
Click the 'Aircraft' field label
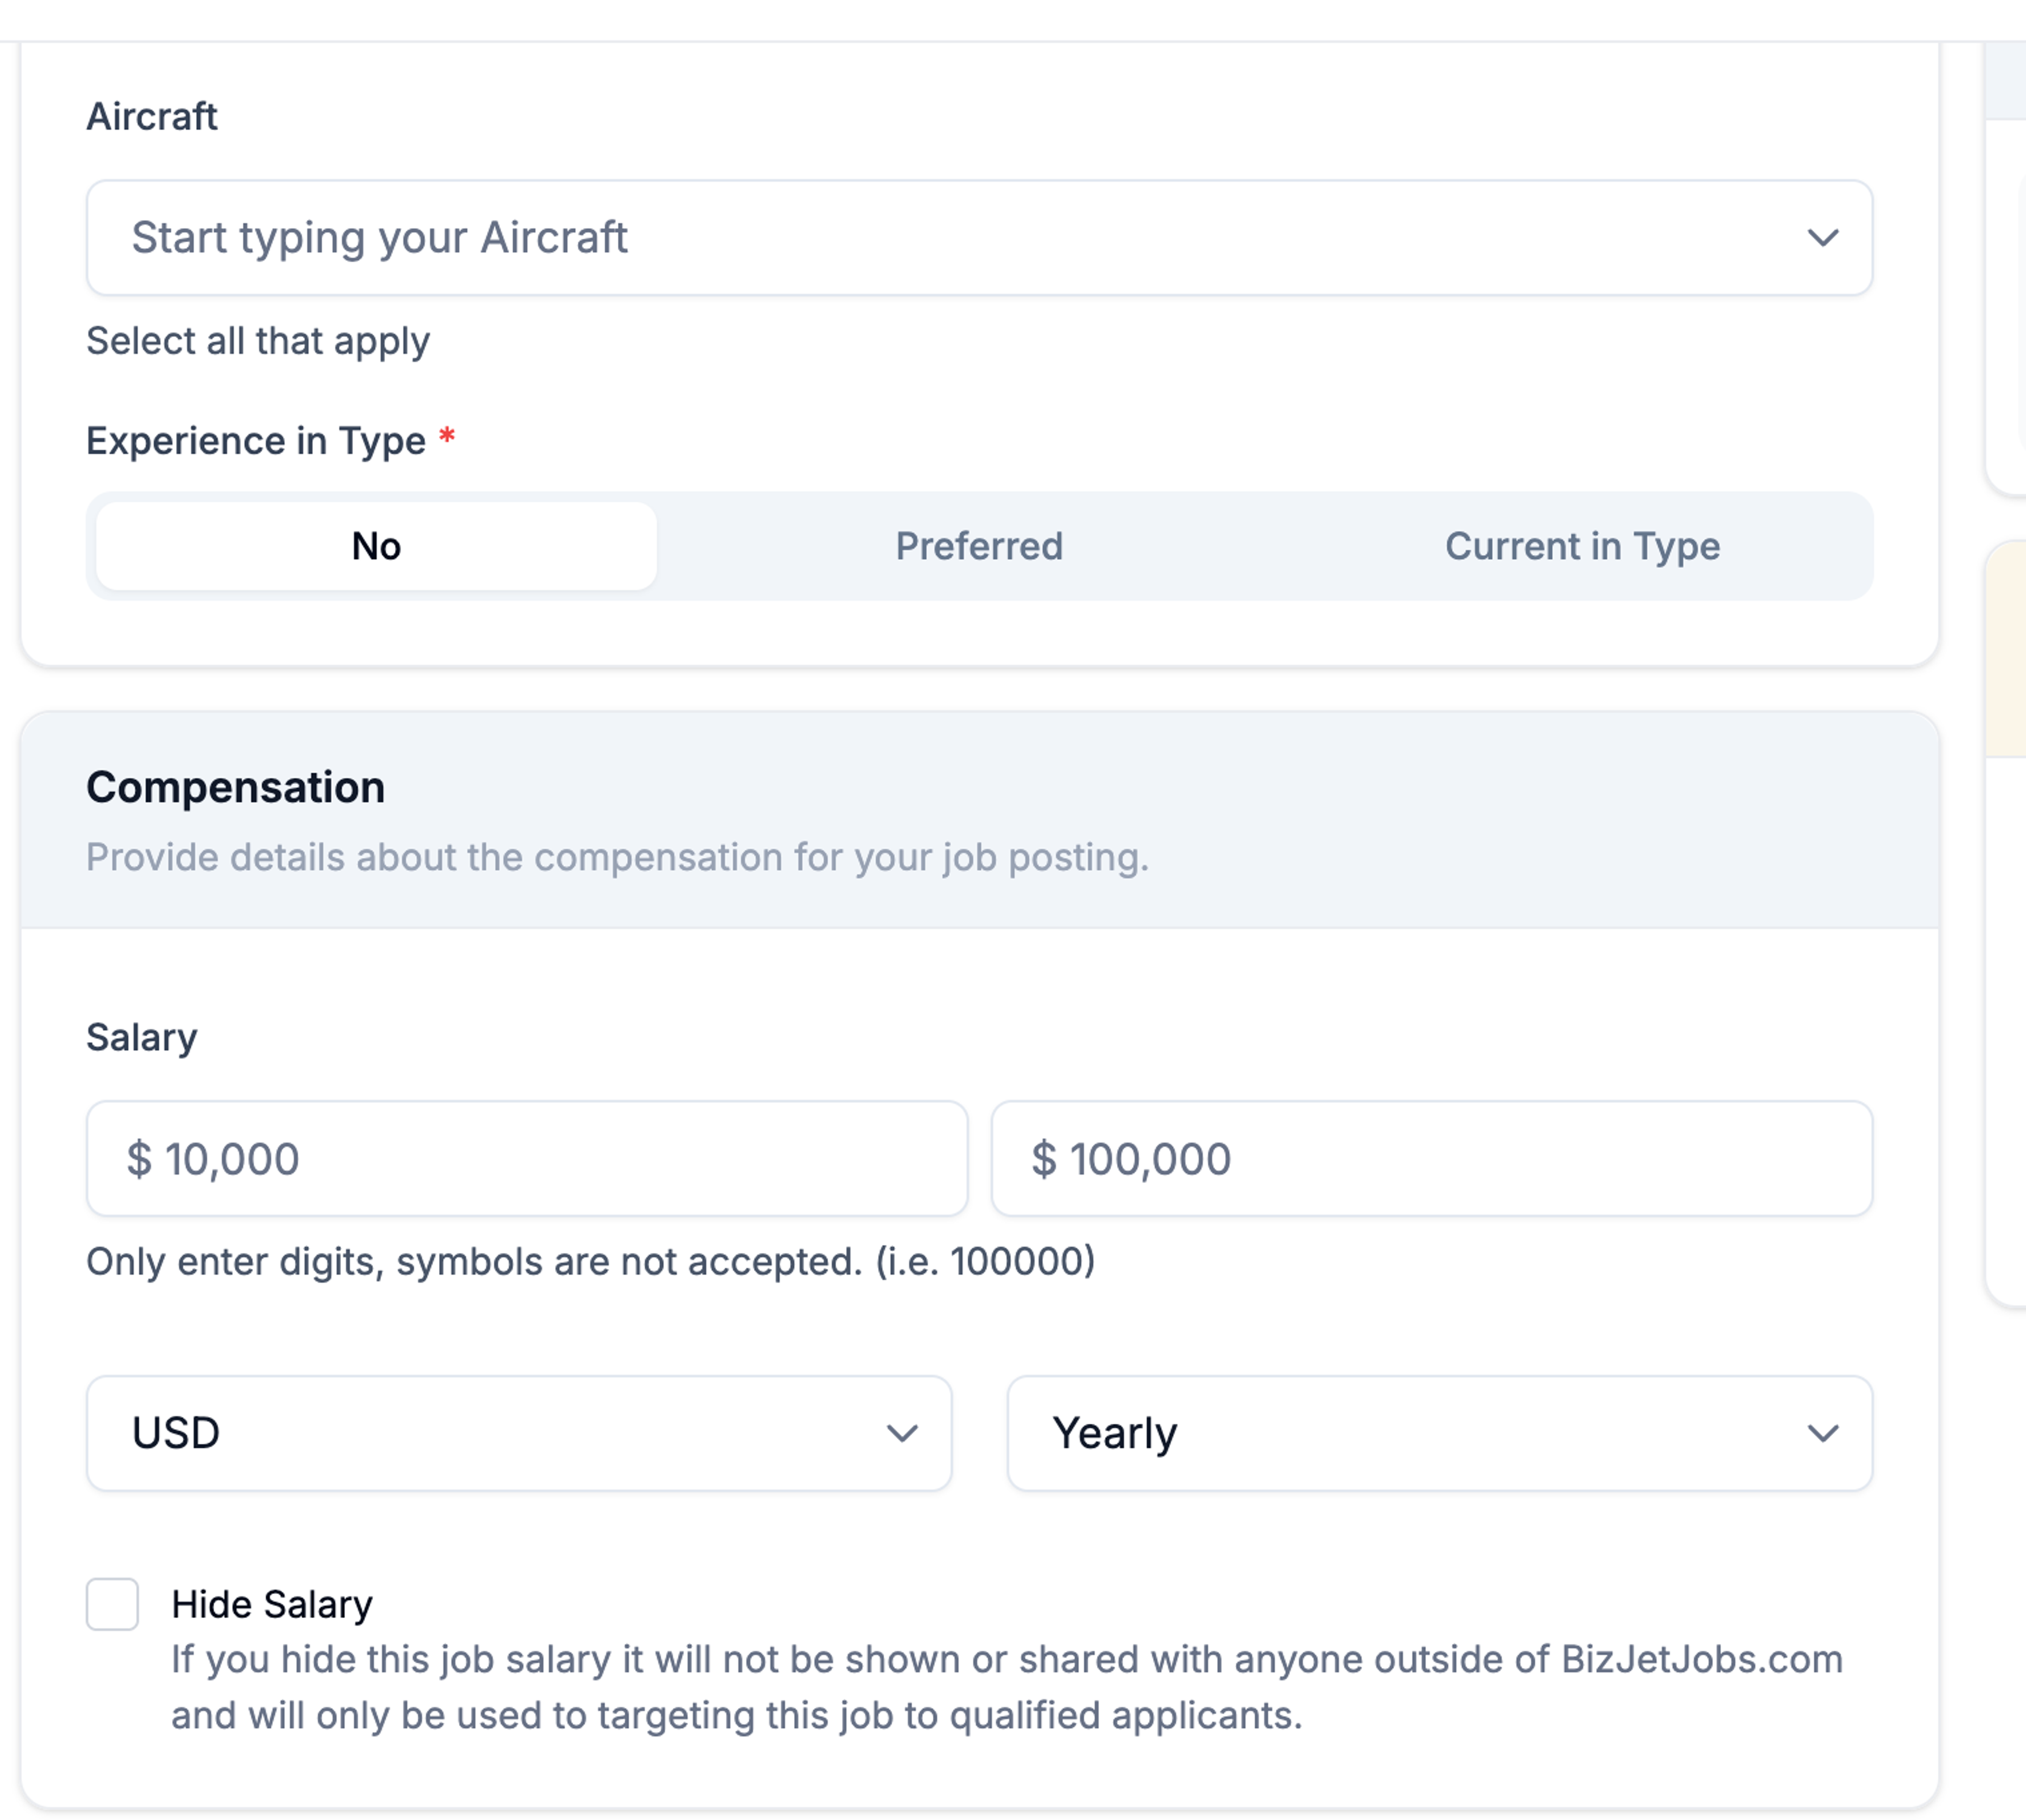pyautogui.click(x=152, y=117)
